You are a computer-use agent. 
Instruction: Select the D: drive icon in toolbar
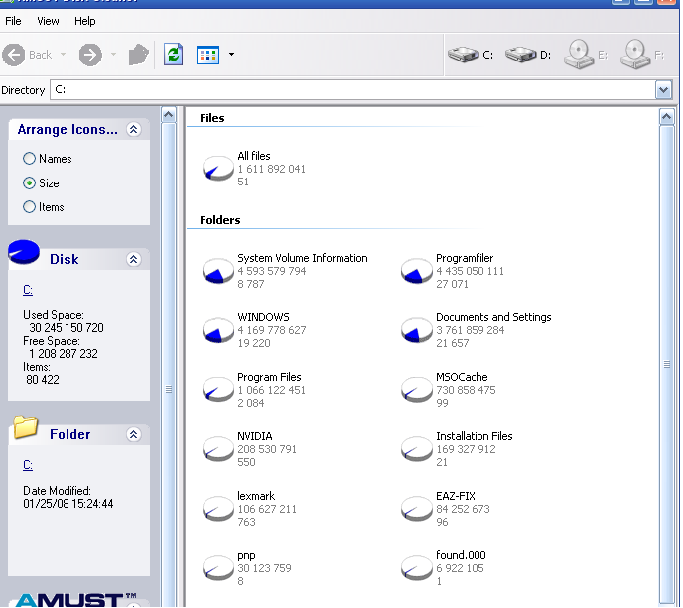[520, 55]
